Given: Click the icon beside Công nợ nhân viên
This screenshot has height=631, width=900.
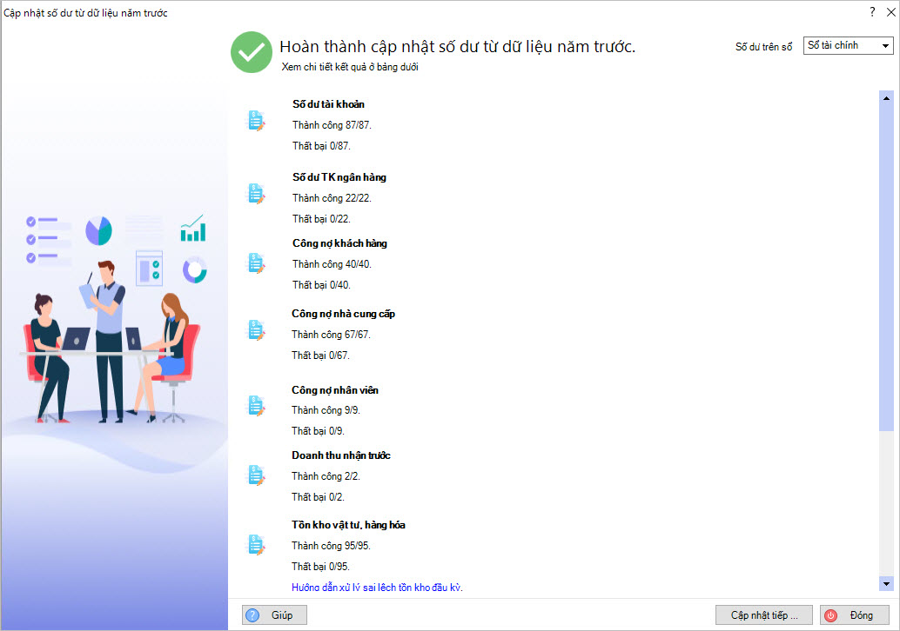Looking at the screenshot, I should pos(256,406).
